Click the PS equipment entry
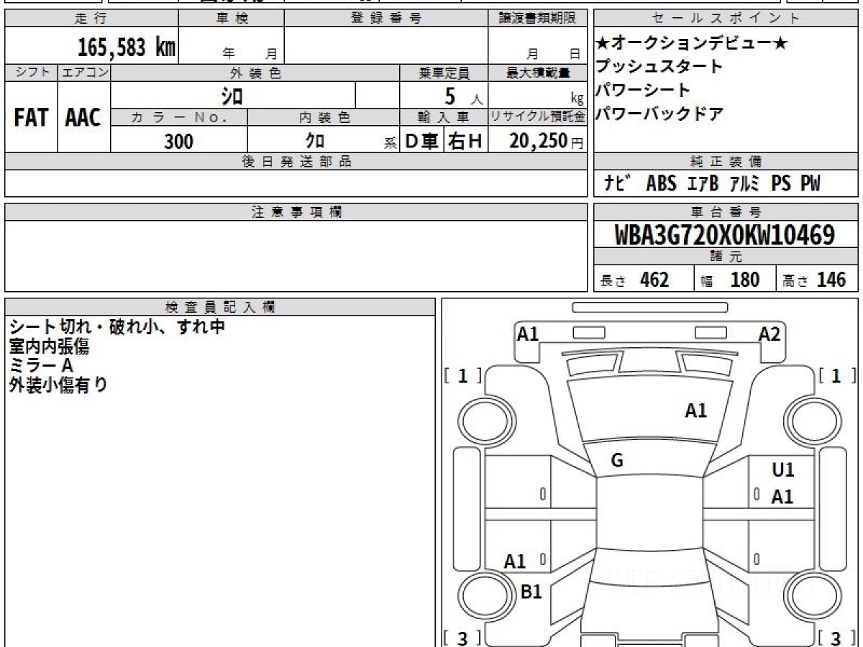The width and height of the screenshot is (863, 647). 781,184
